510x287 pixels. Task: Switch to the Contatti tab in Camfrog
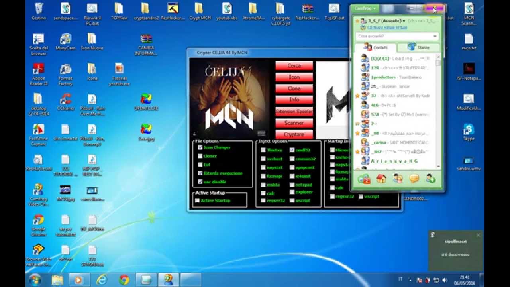point(376,47)
